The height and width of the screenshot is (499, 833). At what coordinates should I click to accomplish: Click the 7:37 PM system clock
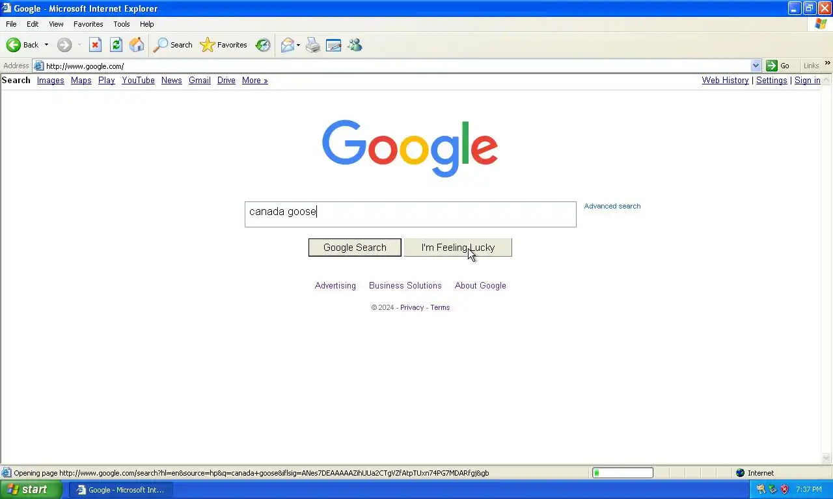pyautogui.click(x=809, y=490)
